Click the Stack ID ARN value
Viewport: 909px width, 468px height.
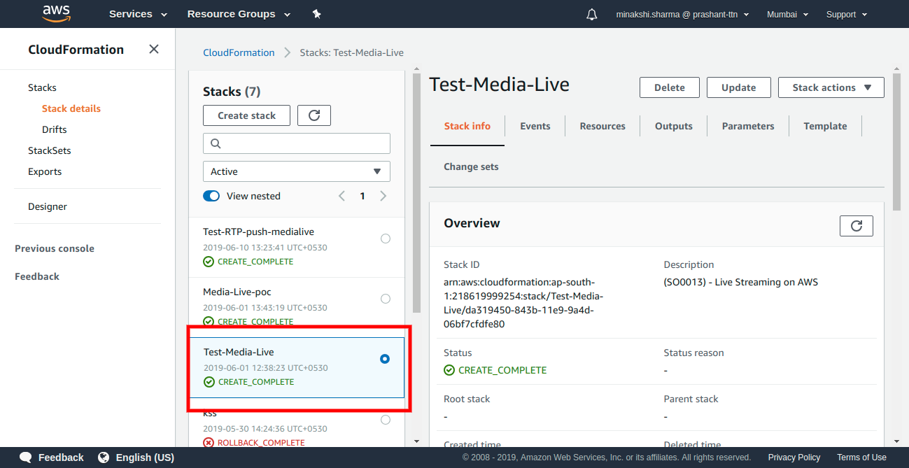click(x=523, y=303)
